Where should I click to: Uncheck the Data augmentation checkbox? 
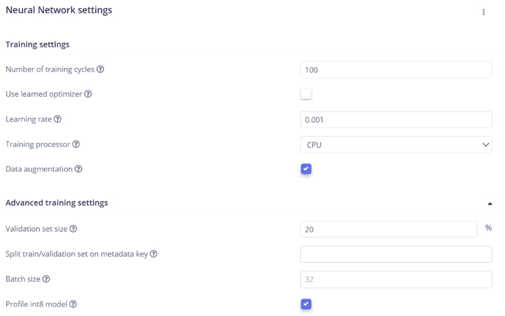(x=306, y=169)
